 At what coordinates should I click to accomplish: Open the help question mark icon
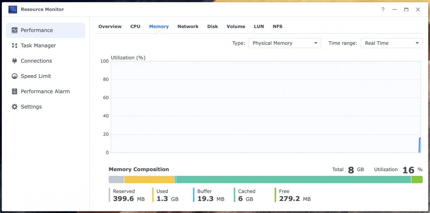pyautogui.click(x=383, y=9)
